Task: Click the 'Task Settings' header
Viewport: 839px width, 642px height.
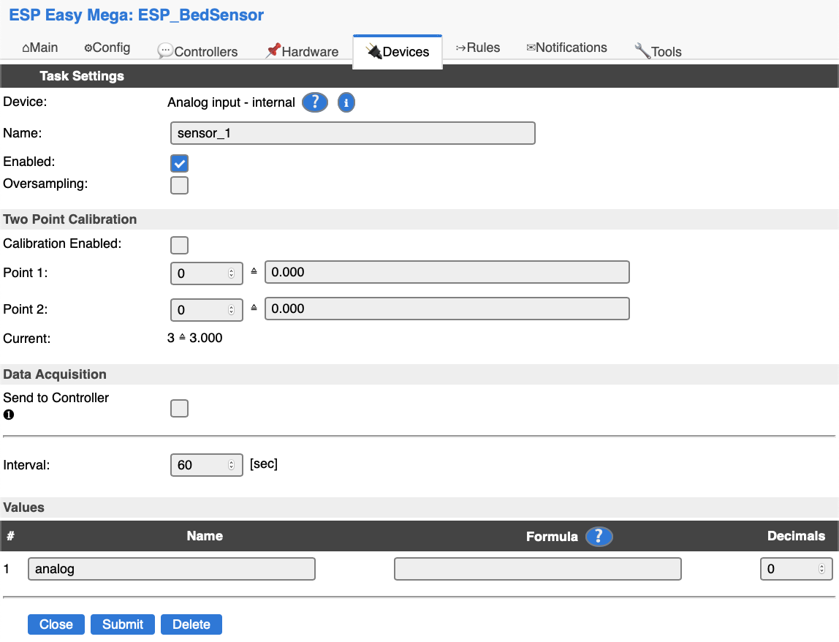Action: coord(82,76)
